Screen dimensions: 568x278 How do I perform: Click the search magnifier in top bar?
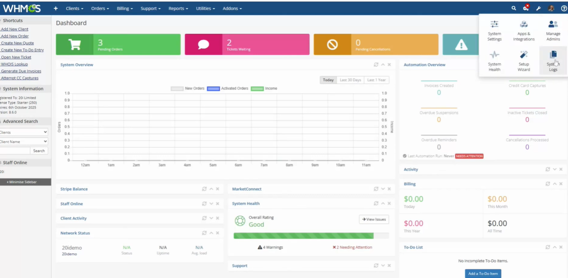pyautogui.click(x=514, y=8)
